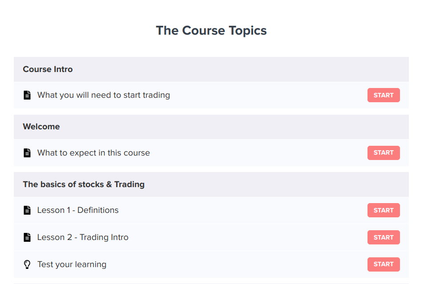
Task: Select the 'Lesson 1 - Definitions' title text
Action: (x=78, y=210)
